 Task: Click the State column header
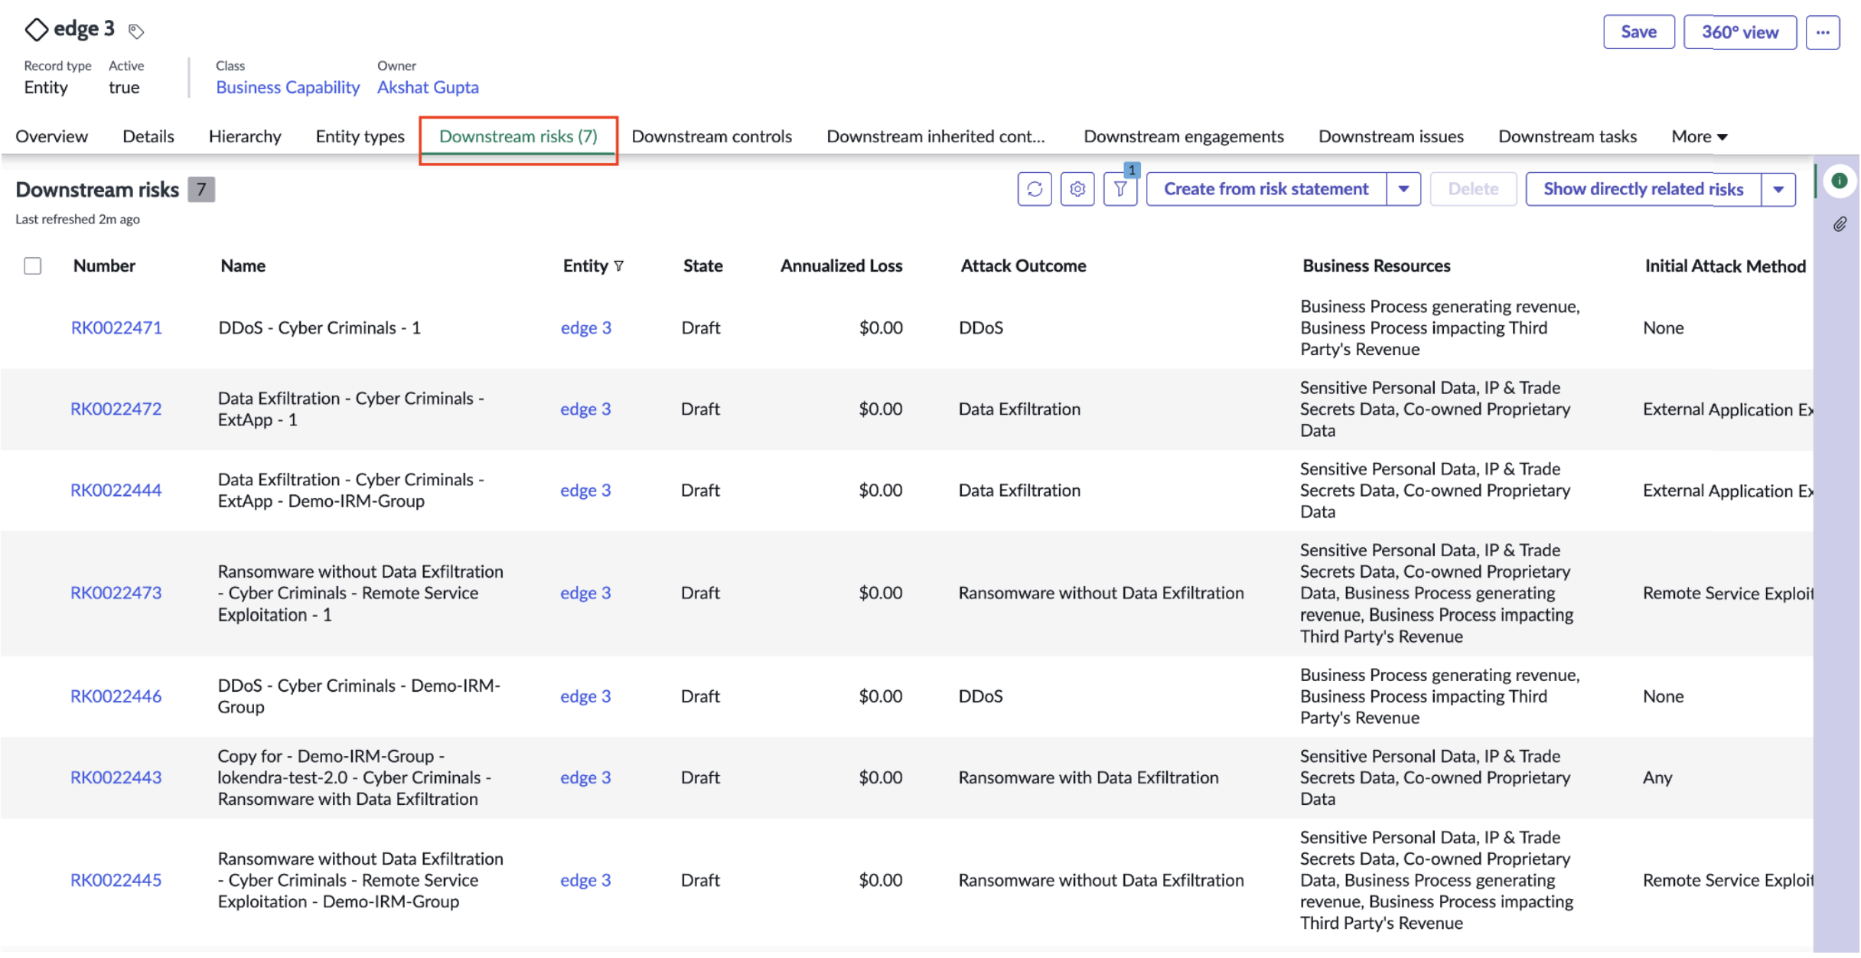click(x=702, y=266)
